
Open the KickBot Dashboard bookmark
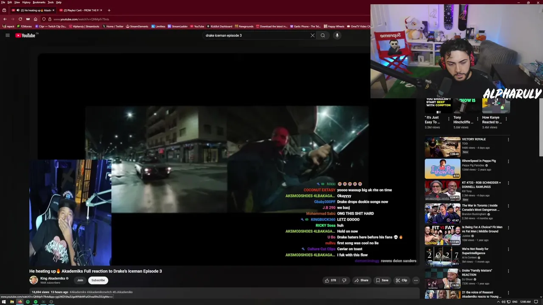pyautogui.click(x=219, y=26)
